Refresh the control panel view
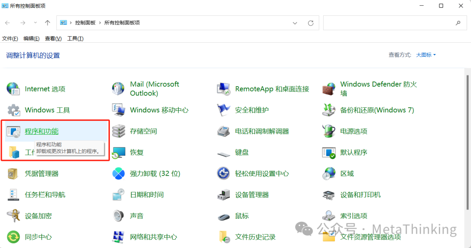The height and width of the screenshot is (248, 471). pyautogui.click(x=311, y=23)
